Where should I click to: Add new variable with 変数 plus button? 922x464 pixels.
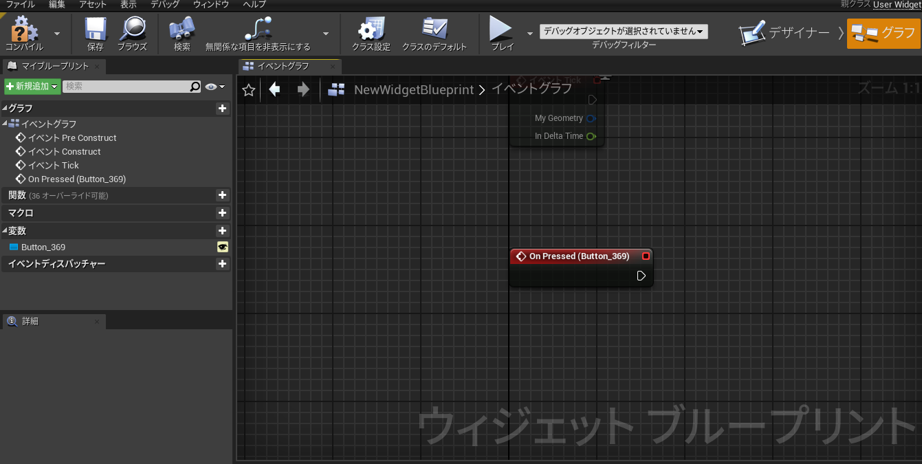(x=222, y=231)
